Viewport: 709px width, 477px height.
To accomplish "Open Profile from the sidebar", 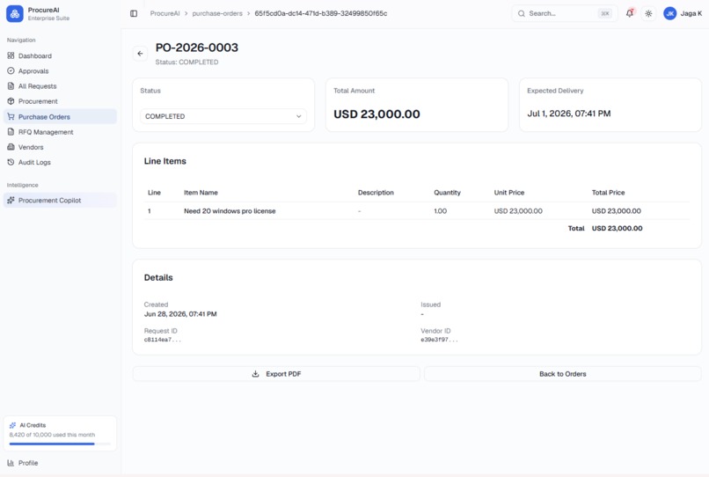I will pos(60,463).
